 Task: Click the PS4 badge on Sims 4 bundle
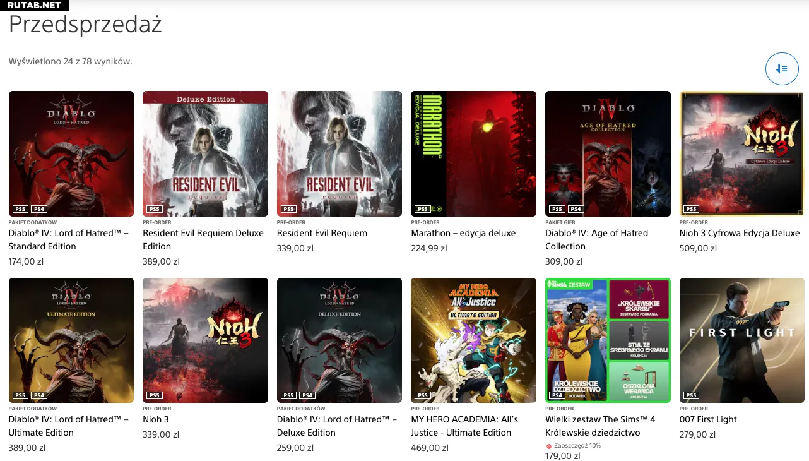tap(557, 395)
